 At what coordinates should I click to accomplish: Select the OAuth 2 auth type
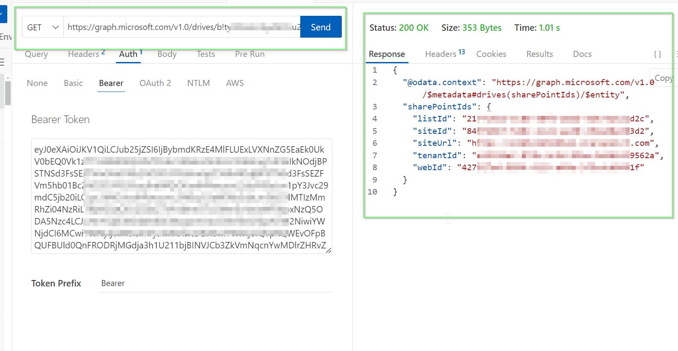pos(155,83)
